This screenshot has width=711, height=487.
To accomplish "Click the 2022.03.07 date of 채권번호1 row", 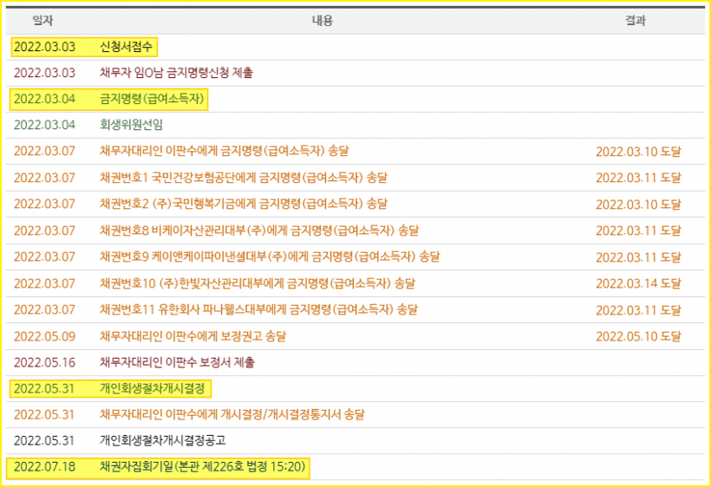I will 44,177.
